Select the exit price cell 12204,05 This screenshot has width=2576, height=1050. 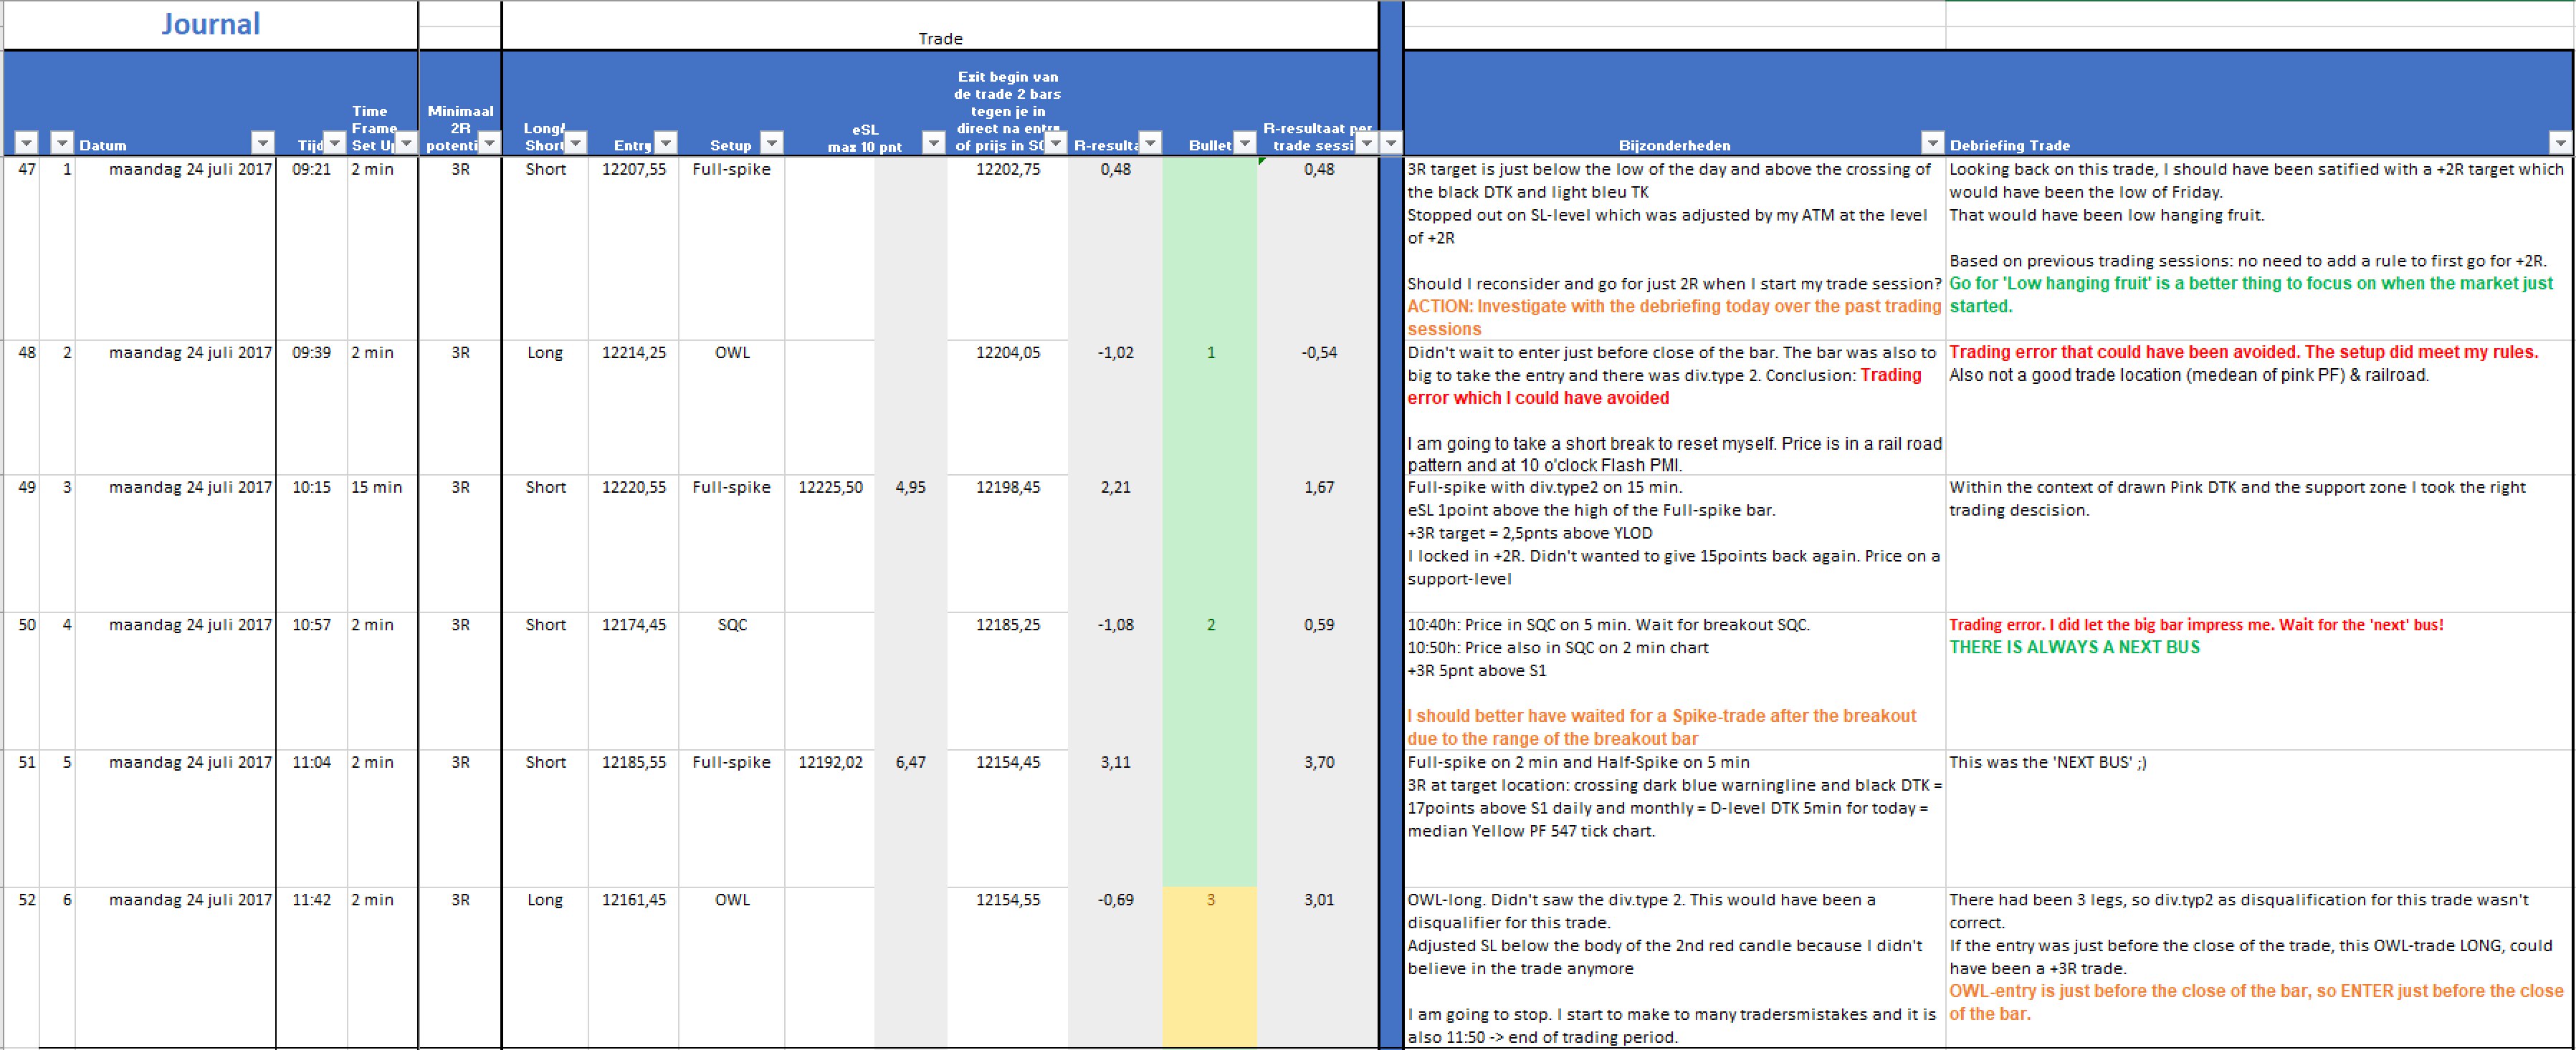[1007, 408]
